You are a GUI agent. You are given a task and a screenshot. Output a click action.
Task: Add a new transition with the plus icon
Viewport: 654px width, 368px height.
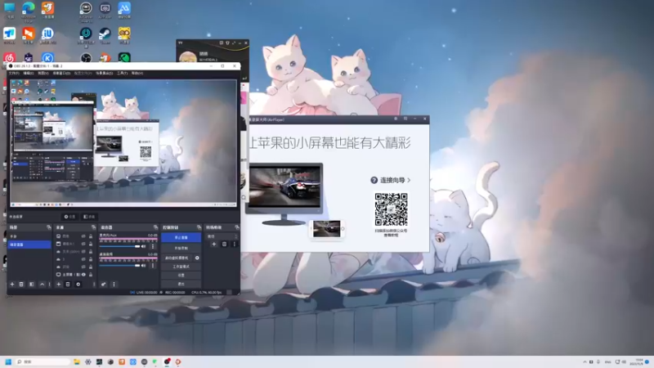coord(214,244)
